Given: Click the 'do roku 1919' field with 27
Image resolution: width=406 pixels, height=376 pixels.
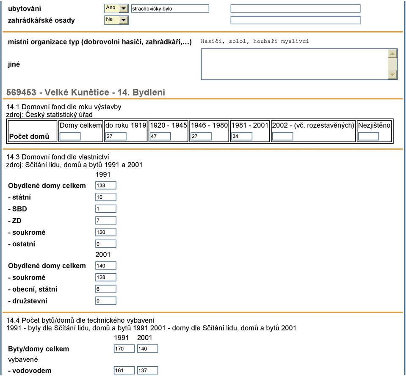Looking at the screenshot, I should click(116, 136).
